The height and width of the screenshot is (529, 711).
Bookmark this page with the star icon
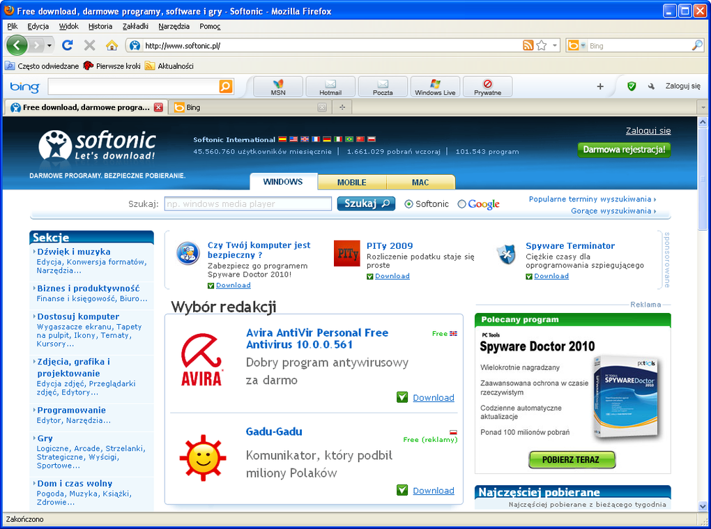click(542, 45)
